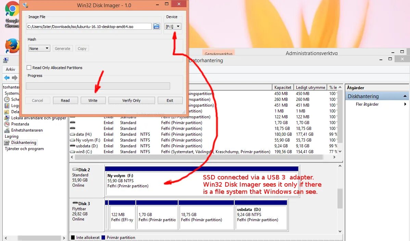Click the Generate hash button
Screen dimensions: 410x241
point(63,48)
